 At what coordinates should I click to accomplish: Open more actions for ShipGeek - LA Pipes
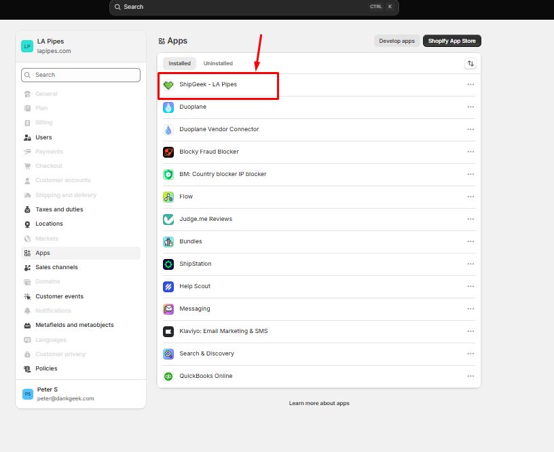click(470, 84)
